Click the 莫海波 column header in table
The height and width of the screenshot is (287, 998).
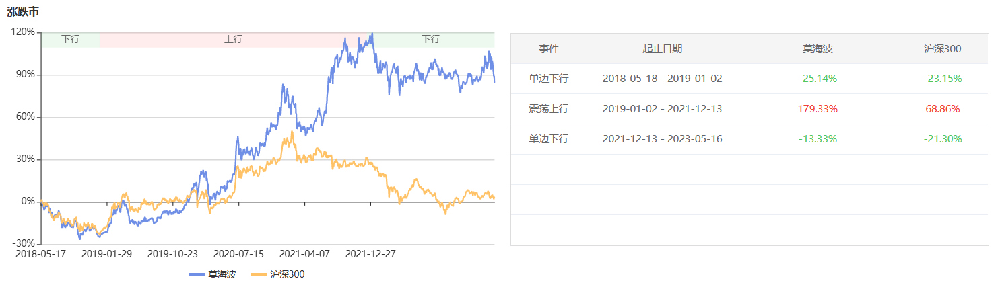818,49
